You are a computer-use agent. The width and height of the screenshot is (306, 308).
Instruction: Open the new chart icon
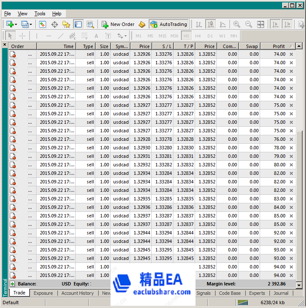[10, 24]
